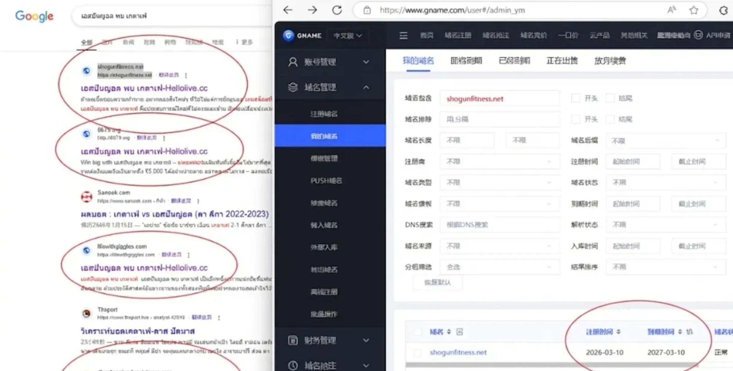Click the favorites star icon
This screenshot has width=733, height=371.
(694, 10)
